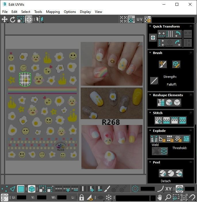Image resolution: width=197 pixels, height=202 pixels.
Task: Click the Zoom Extents icon
Action: (x=184, y=197)
